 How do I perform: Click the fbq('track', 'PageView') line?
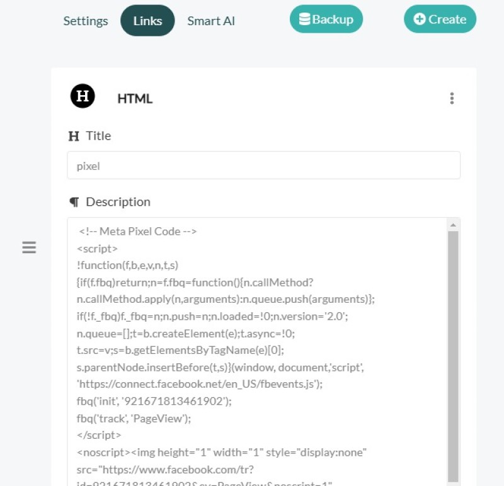point(134,419)
